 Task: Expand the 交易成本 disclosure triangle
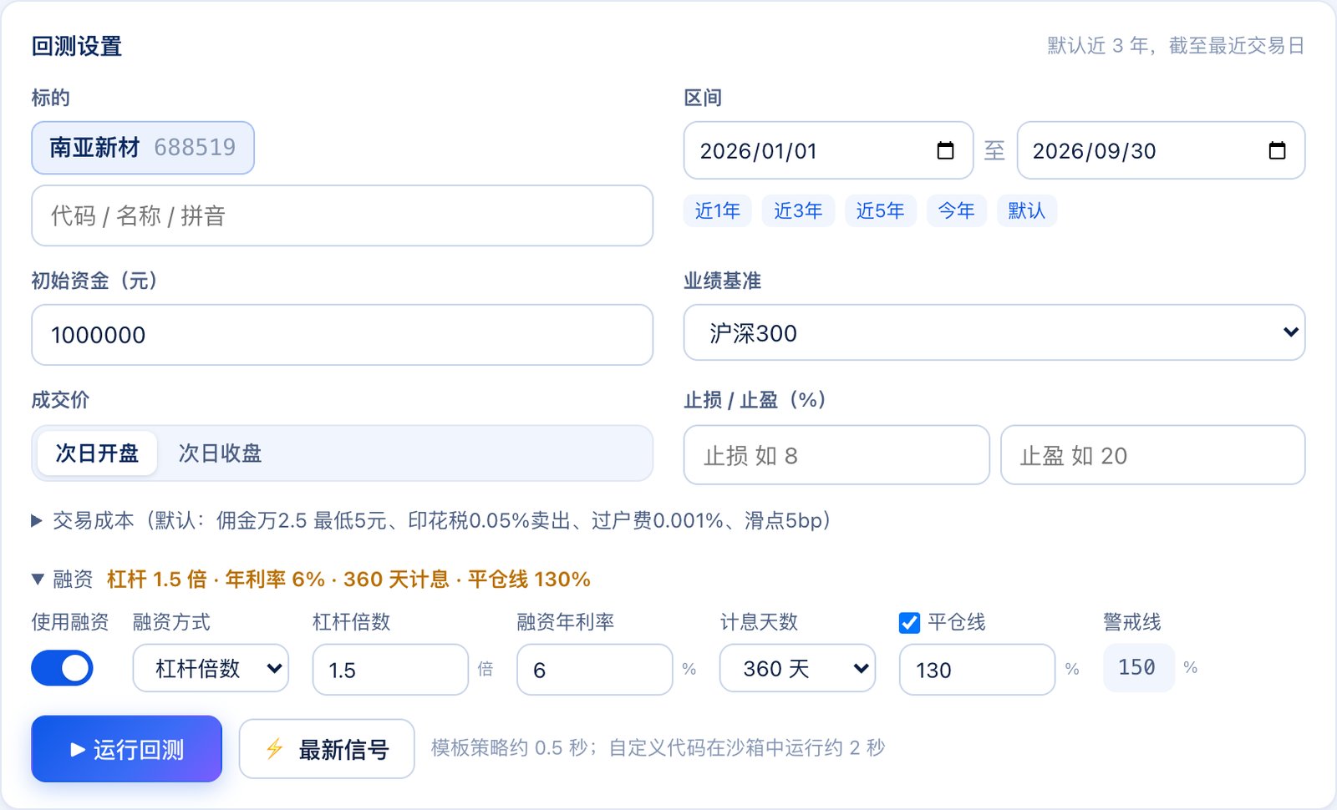pyautogui.click(x=37, y=521)
